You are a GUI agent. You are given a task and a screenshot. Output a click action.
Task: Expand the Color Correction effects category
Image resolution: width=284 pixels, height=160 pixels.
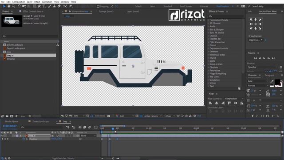point(217,42)
